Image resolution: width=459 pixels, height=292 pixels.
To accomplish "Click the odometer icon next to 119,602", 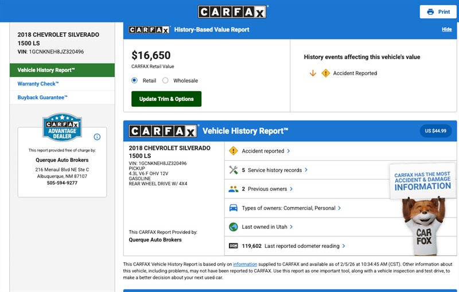I will point(233,246).
